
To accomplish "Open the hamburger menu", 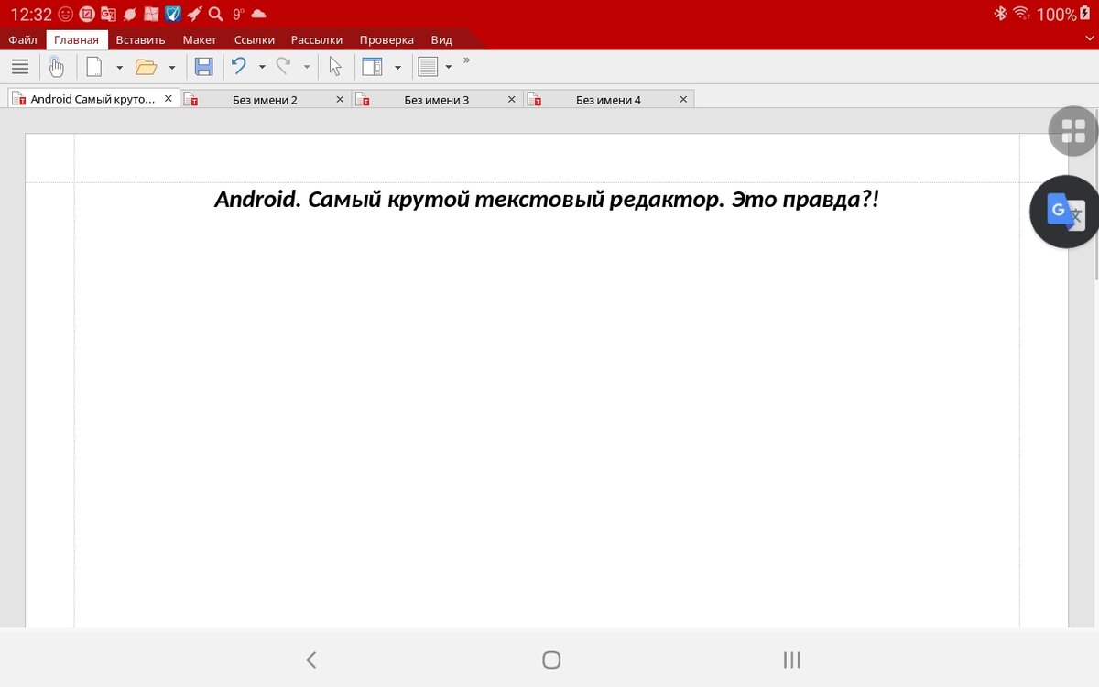I will point(19,66).
